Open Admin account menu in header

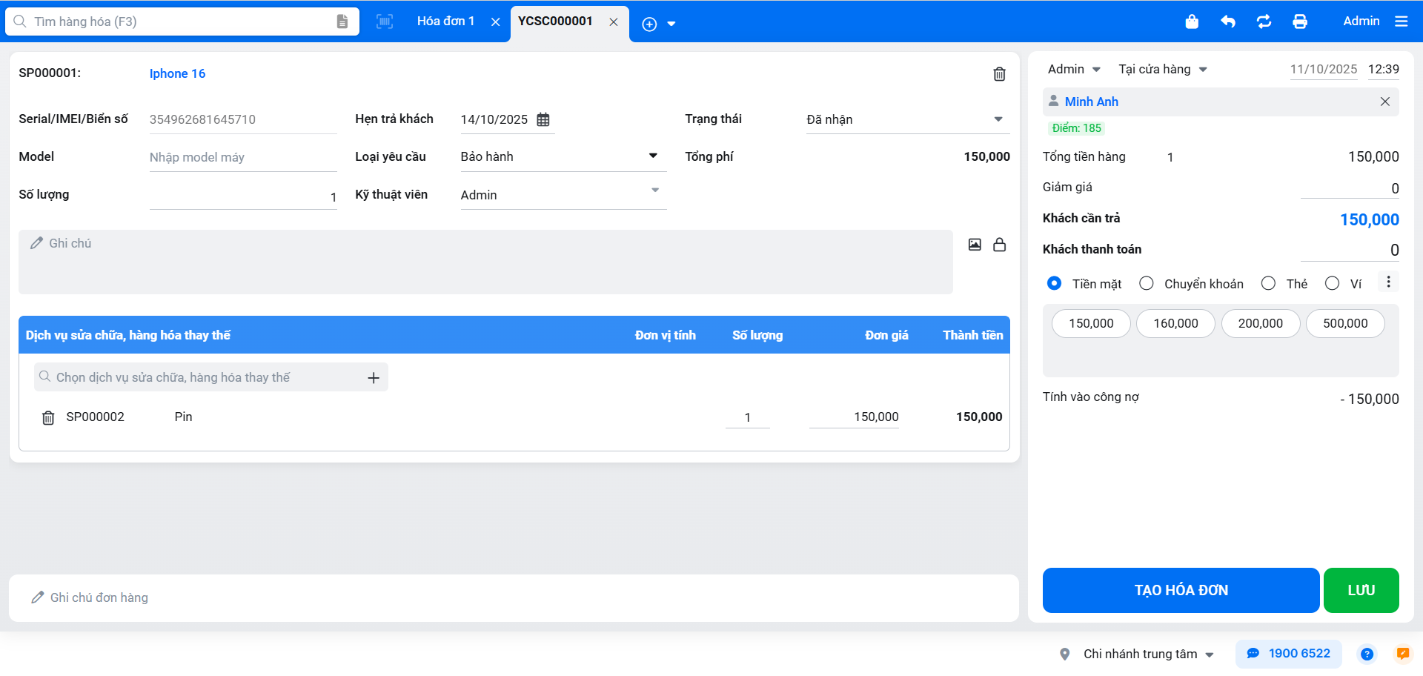pos(1361,21)
